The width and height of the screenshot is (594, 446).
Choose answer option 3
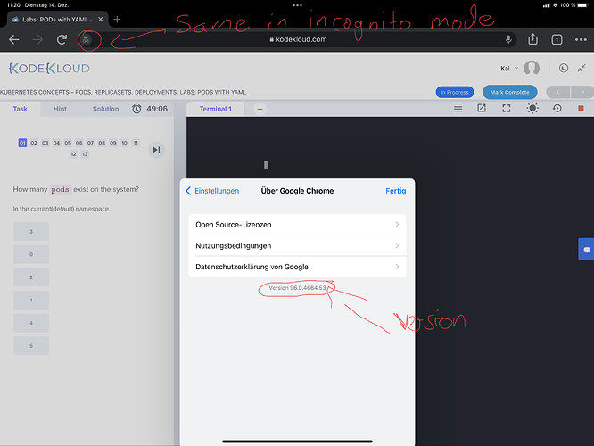(31, 232)
